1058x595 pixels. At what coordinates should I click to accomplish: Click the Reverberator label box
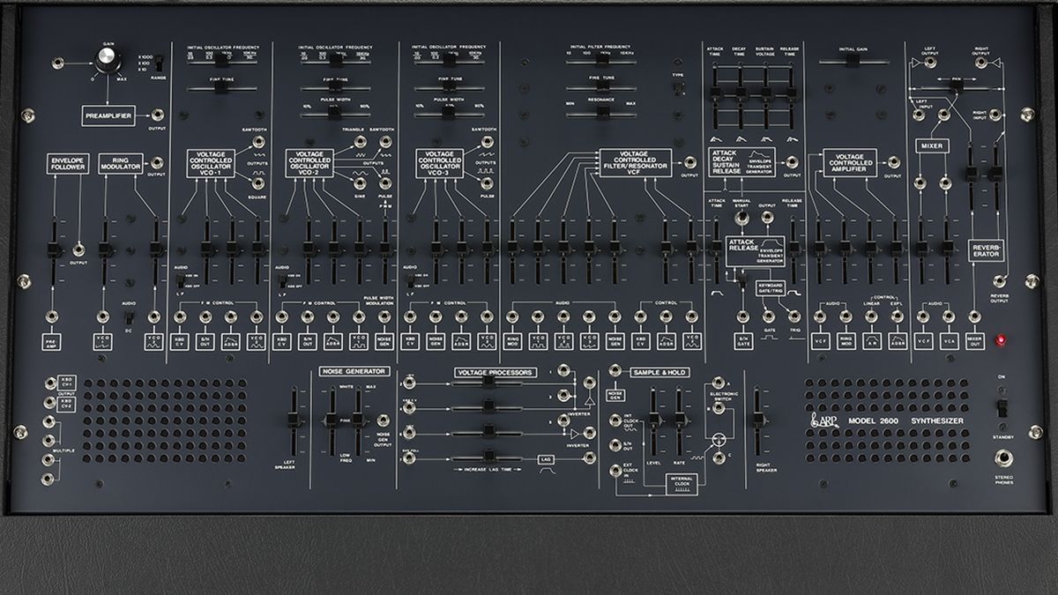tap(986, 249)
